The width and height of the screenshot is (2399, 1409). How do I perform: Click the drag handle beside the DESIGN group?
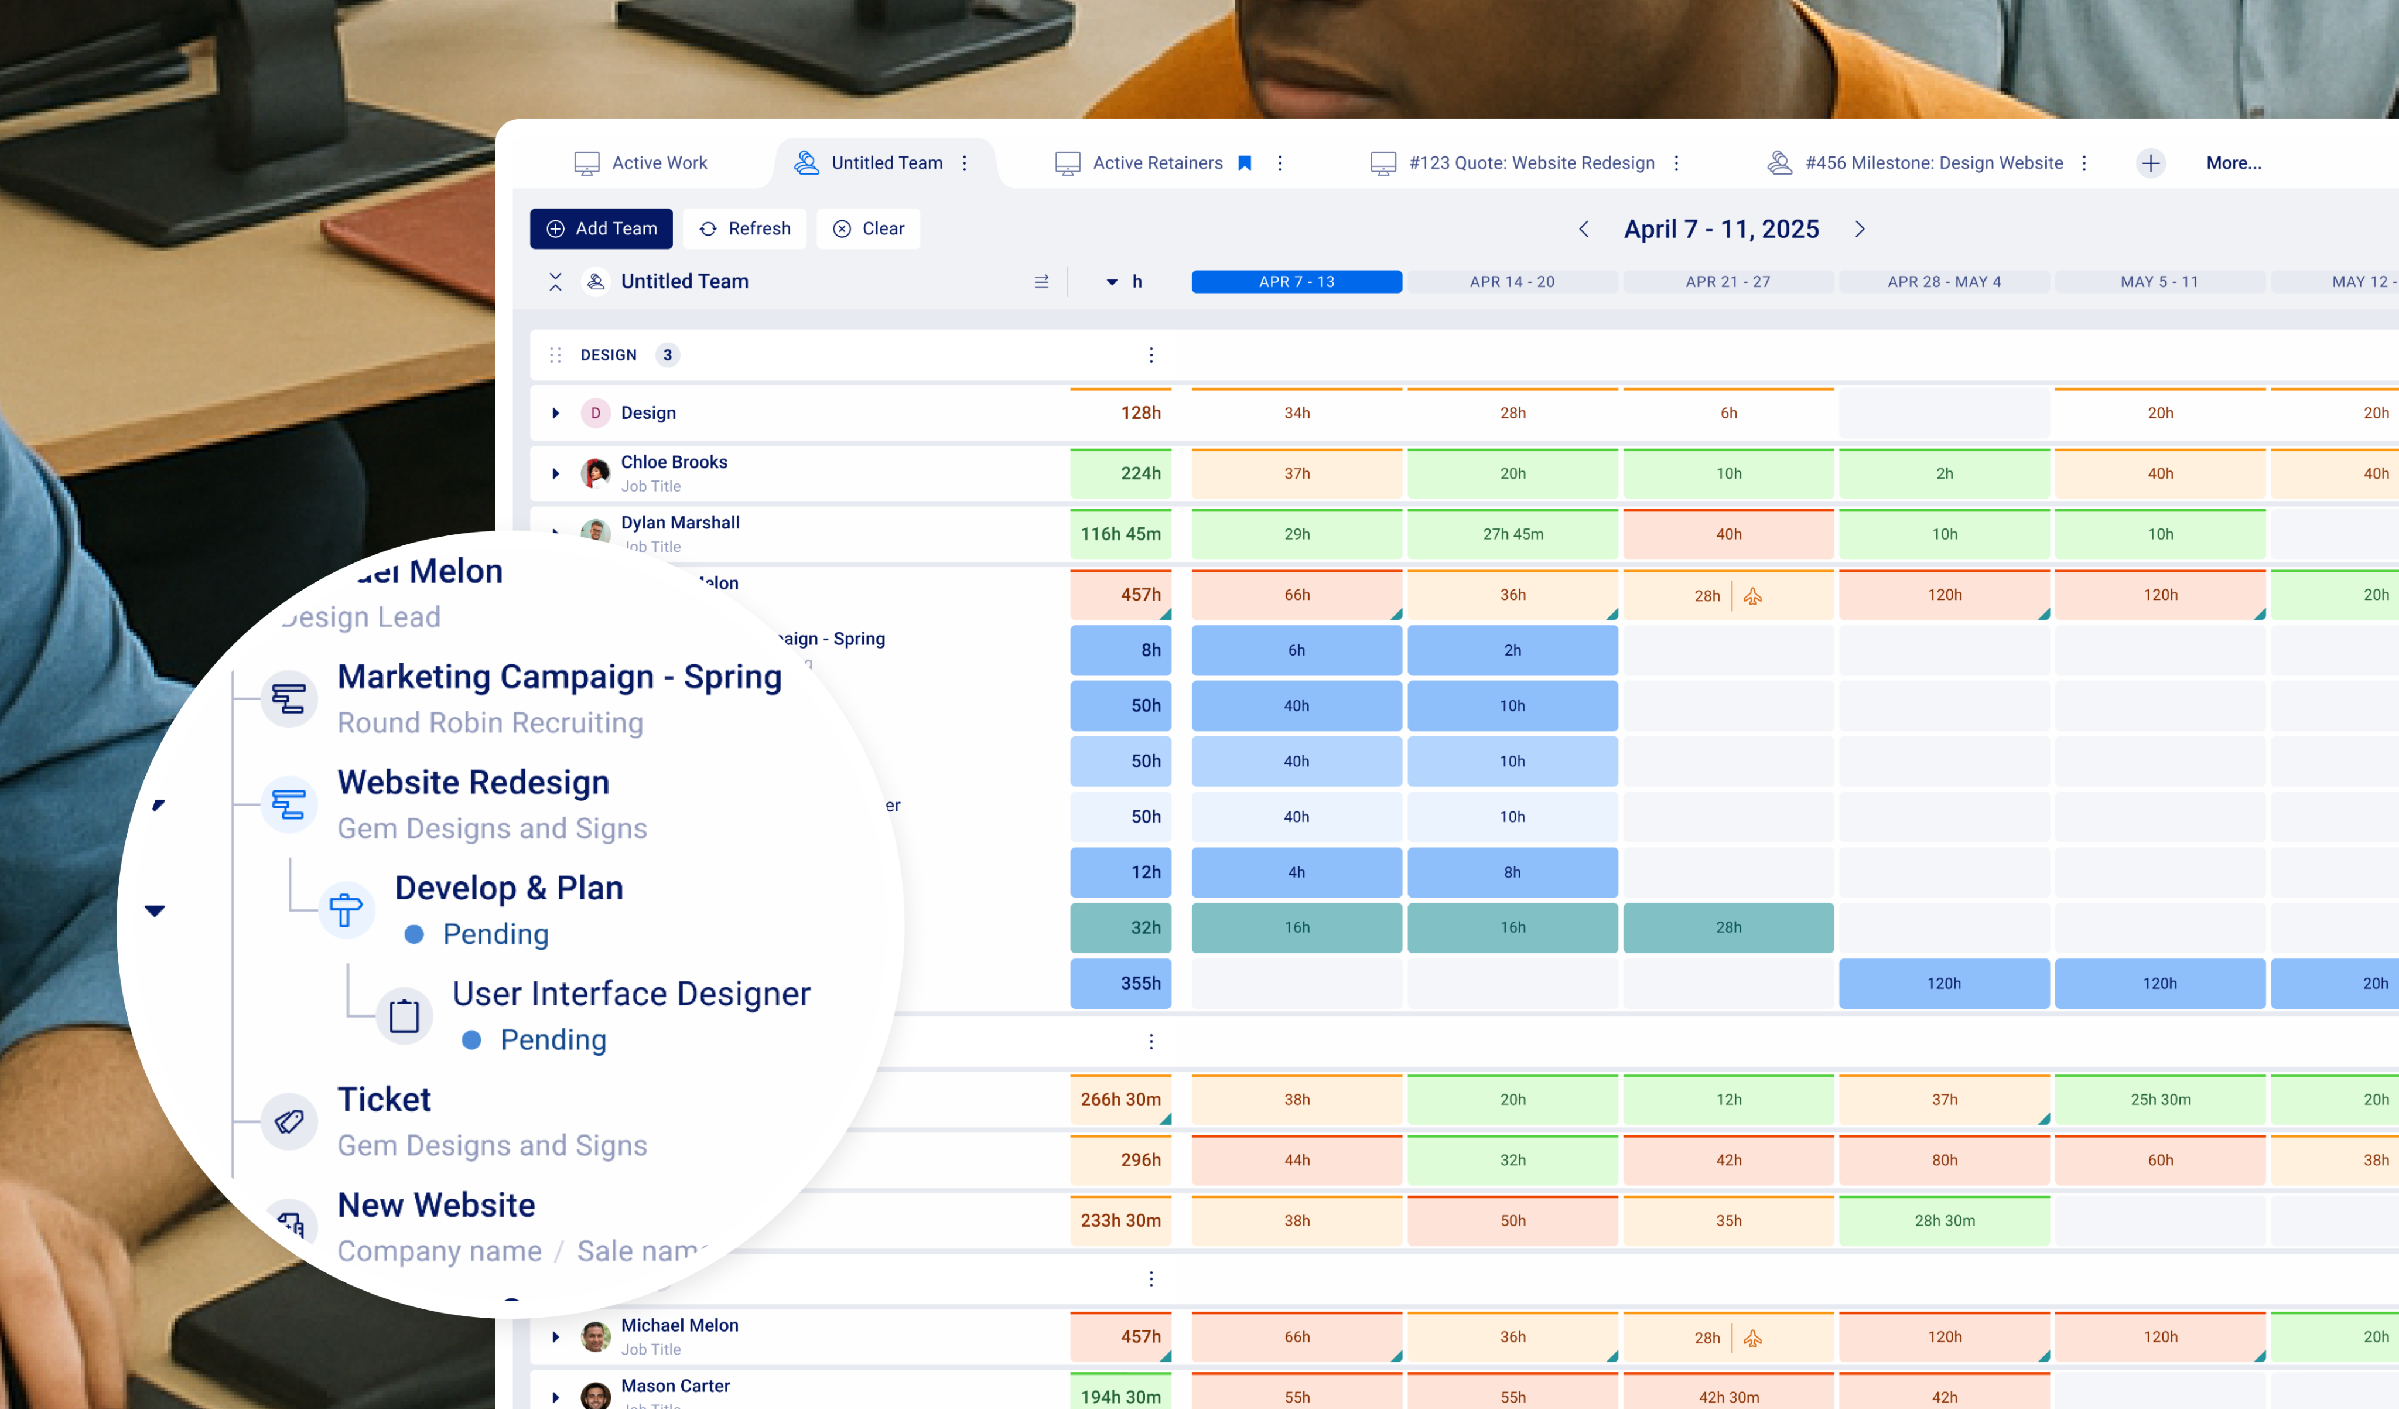(556, 354)
